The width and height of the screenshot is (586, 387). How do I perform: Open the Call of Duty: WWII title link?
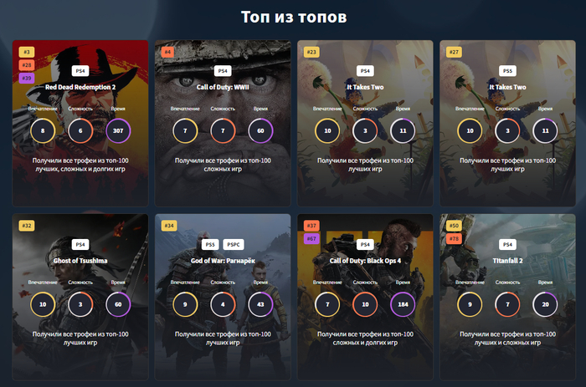(x=223, y=87)
